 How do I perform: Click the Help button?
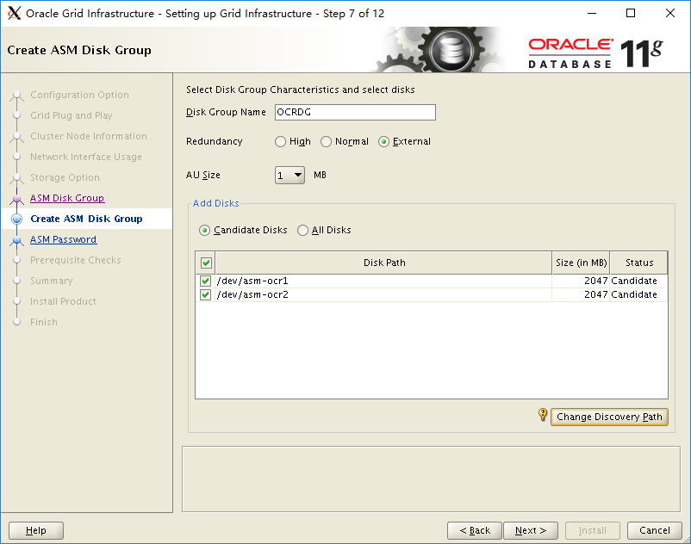pyautogui.click(x=36, y=530)
